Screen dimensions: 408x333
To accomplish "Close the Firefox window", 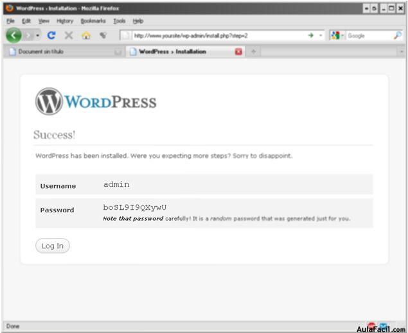I will click(x=400, y=8).
